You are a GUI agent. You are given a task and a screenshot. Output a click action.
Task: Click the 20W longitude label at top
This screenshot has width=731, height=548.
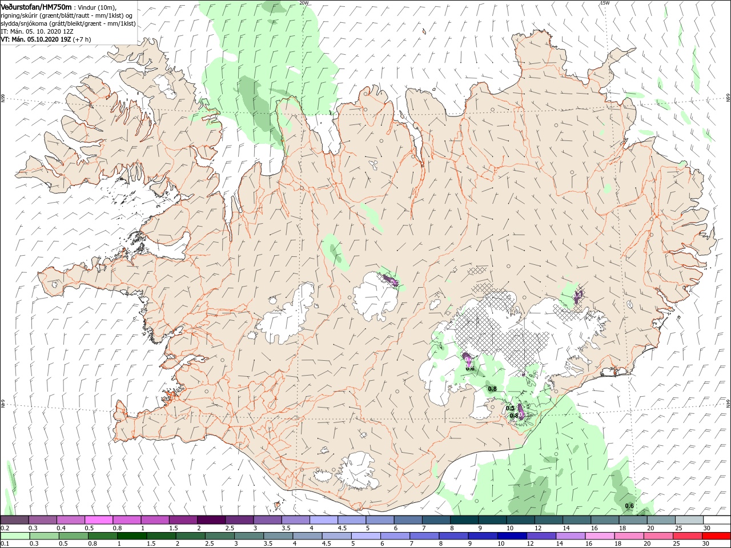304,3
